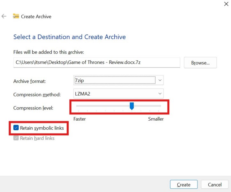Open the Compression method LZMA2 dropdown

pyautogui.click(x=119, y=94)
